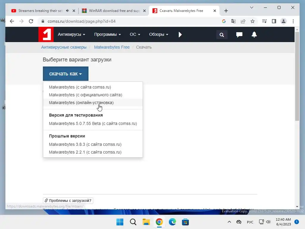
Task: Expand the Программы menu
Action: click(107, 35)
